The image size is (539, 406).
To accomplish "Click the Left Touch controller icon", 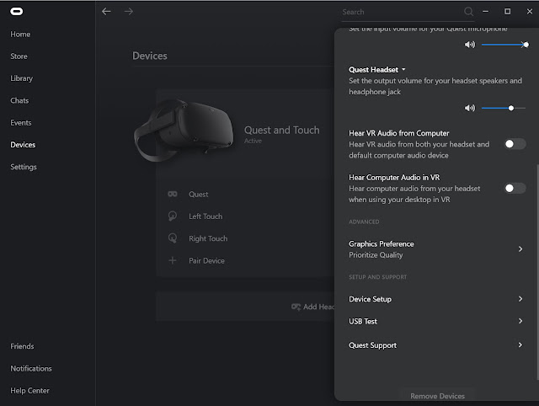I will (172, 216).
